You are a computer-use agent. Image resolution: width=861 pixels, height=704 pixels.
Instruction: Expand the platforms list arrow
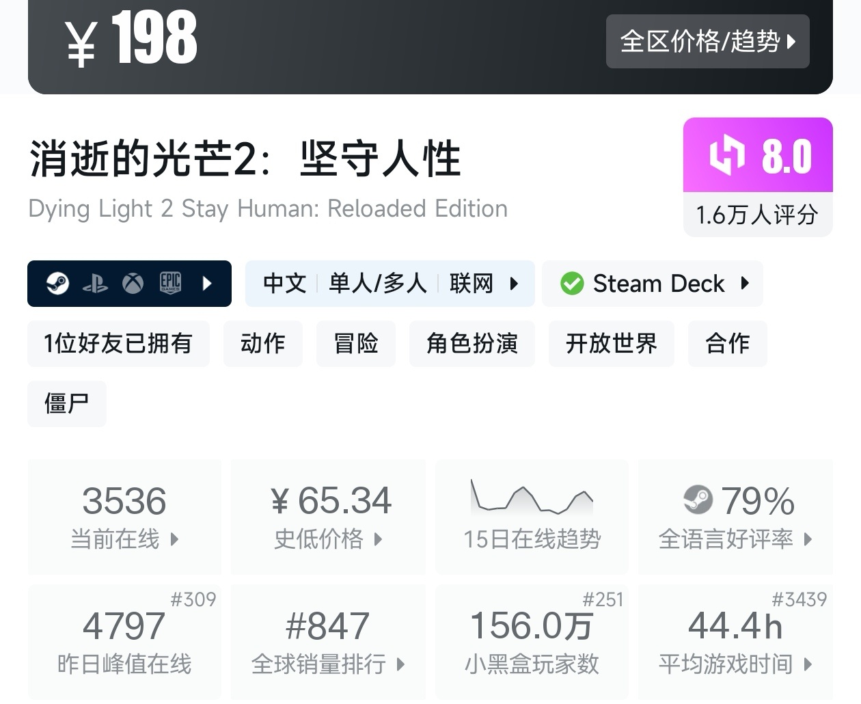coord(208,283)
